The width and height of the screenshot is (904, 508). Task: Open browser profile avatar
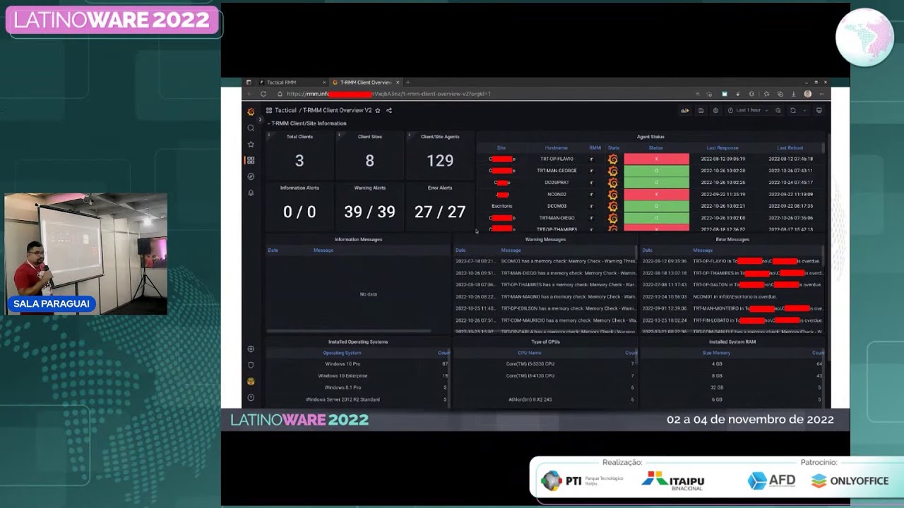(x=808, y=94)
